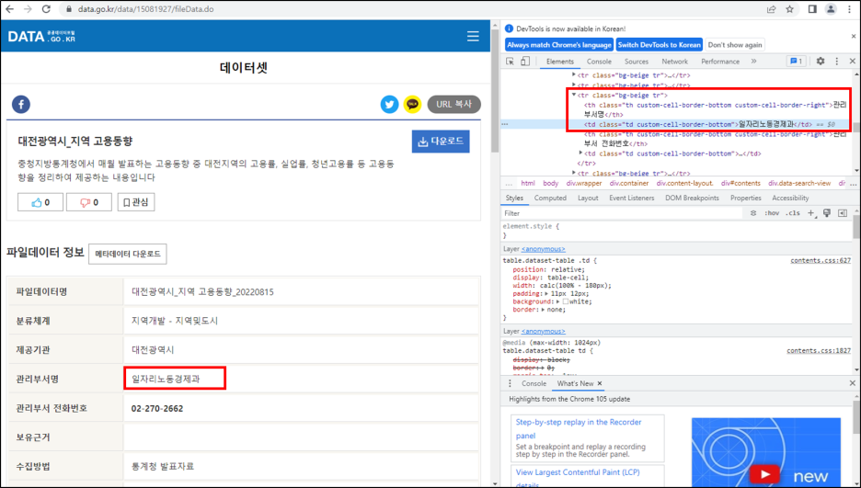Toggle :hov element state panel

click(772, 213)
